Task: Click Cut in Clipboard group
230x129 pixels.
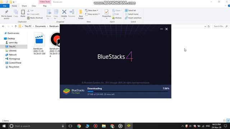Action: (x=30, y=10)
